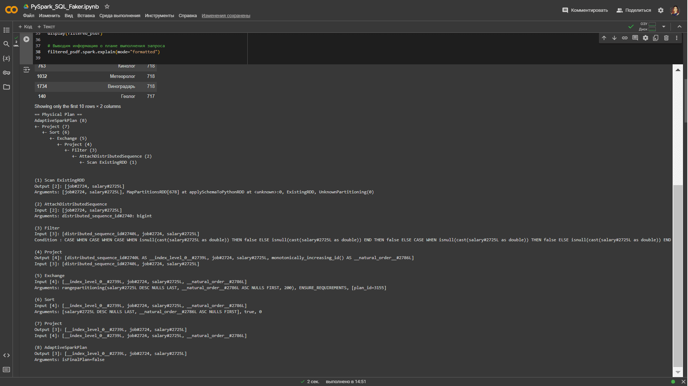The height and width of the screenshot is (386, 688).
Task: Open the Изменить menu
Action: point(49,16)
